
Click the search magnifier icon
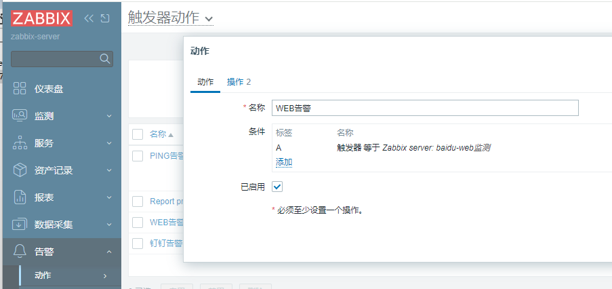pyautogui.click(x=105, y=59)
